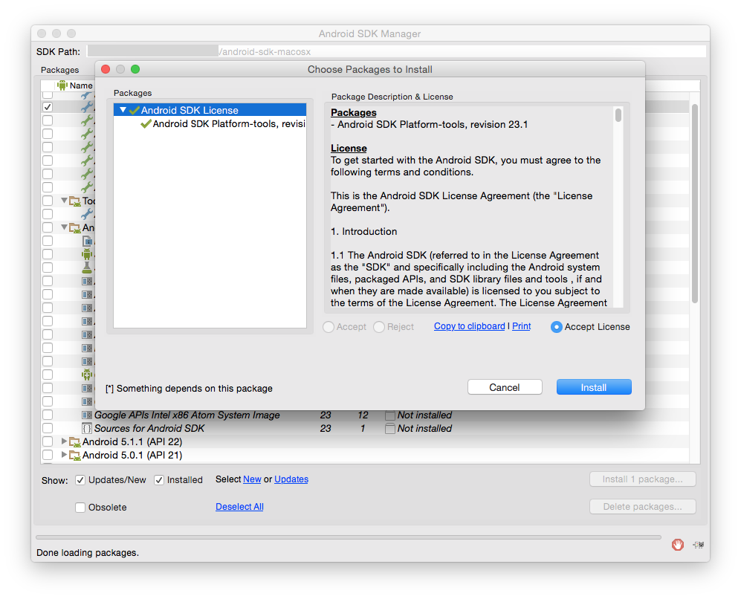Collapse the partly hidden 'To' folder node

64,201
